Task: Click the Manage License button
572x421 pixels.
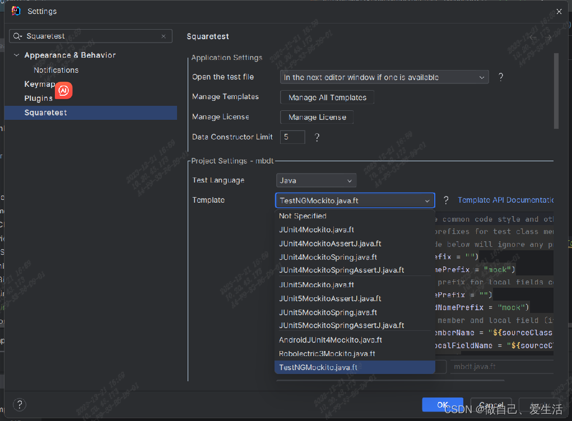Action: [x=317, y=117]
